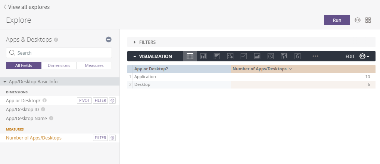This screenshot has width=380, height=164.
Task: Switch to the Measures tab
Action: (94, 65)
